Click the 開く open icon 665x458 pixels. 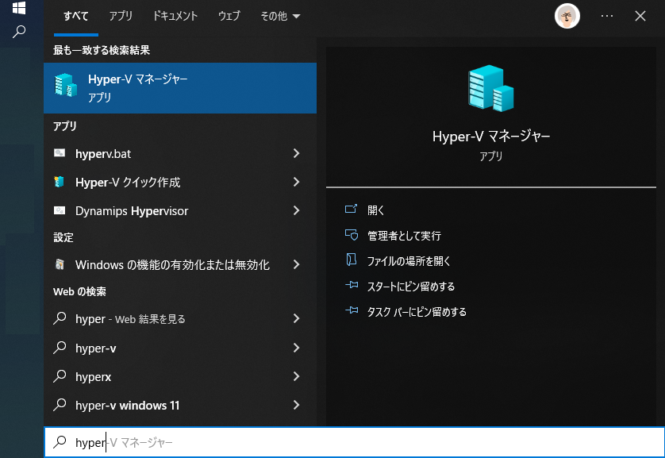(x=351, y=209)
